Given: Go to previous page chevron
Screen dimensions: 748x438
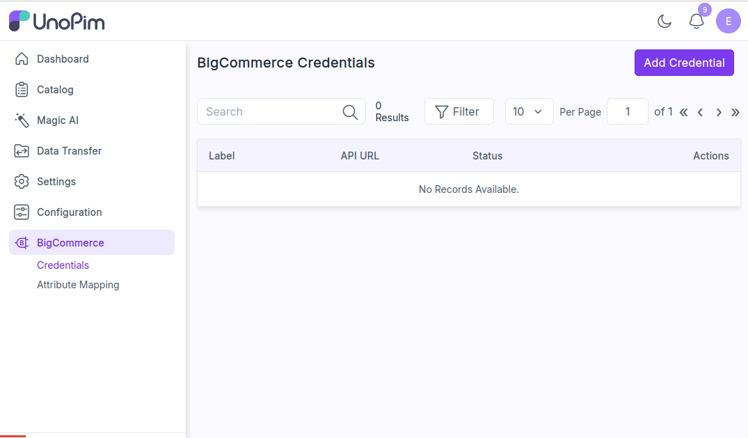Looking at the screenshot, I should [700, 112].
